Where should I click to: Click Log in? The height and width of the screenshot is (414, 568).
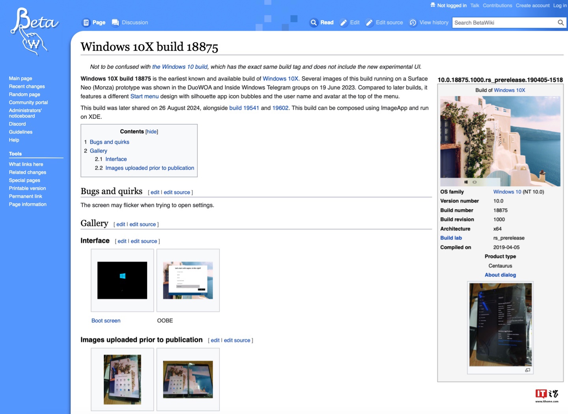(x=560, y=6)
